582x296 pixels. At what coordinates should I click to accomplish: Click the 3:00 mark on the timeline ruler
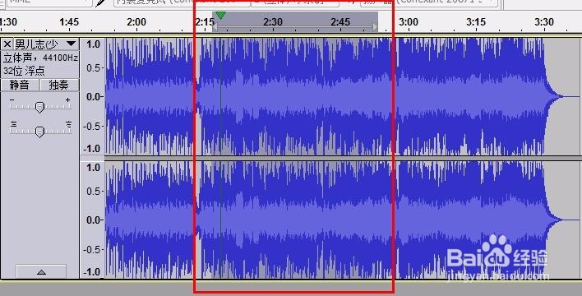(409, 22)
